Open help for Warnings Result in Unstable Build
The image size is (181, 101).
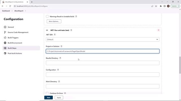(76, 17)
